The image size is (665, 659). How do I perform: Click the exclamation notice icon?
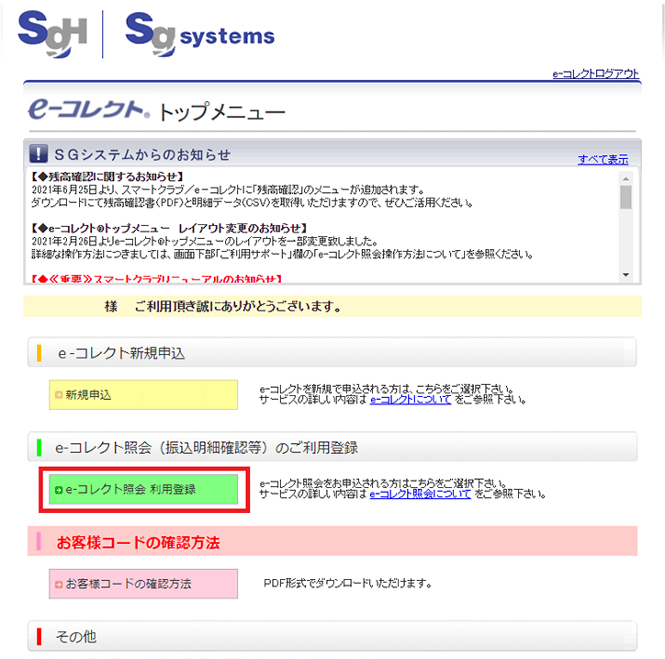pos(39,153)
